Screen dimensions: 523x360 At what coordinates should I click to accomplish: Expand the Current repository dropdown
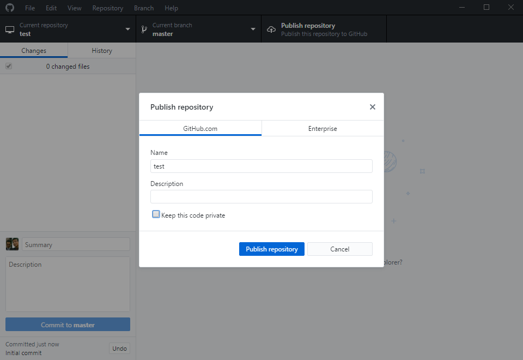coord(127,29)
